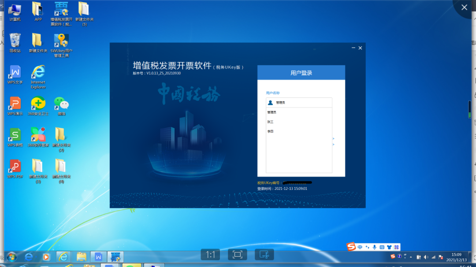Select 李四 from the user list
Viewport: 476px width, 267px height.
270,131
